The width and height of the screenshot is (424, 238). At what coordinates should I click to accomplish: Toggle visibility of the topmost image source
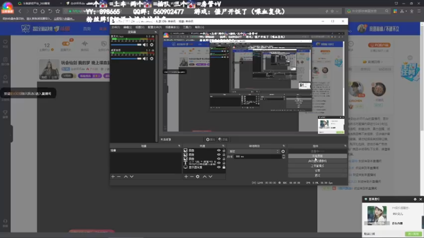pos(219,151)
